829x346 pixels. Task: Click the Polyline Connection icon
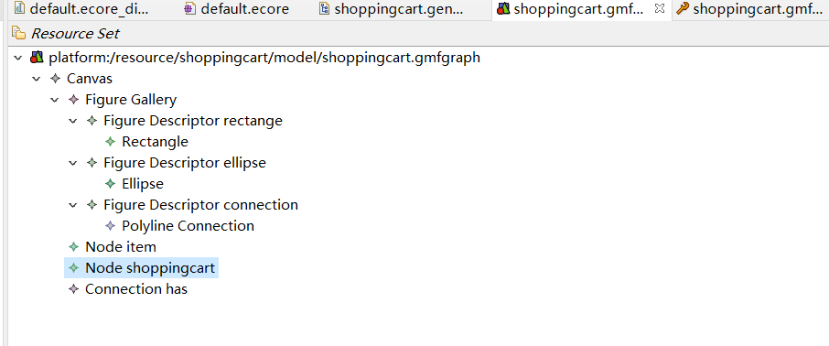110,226
